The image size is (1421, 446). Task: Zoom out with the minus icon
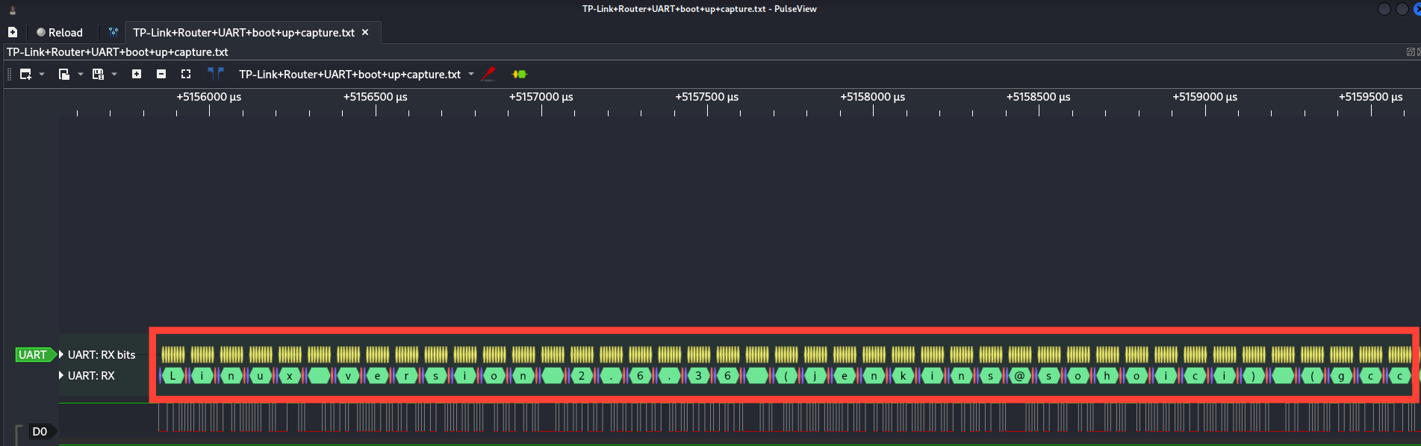pyautogui.click(x=161, y=74)
